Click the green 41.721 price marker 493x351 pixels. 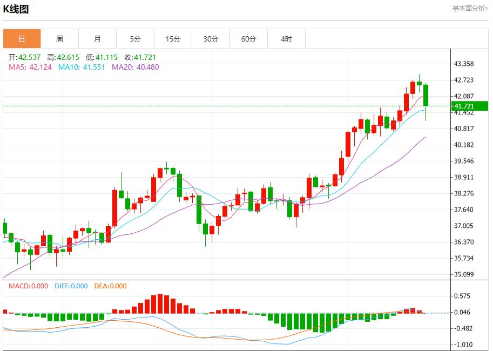[468, 106]
